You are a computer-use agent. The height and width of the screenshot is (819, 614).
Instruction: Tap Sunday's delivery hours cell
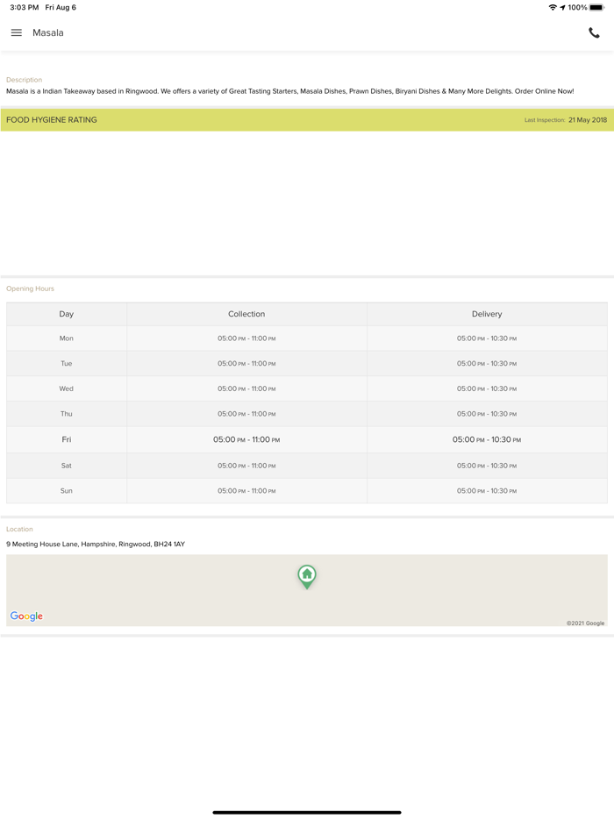(487, 490)
